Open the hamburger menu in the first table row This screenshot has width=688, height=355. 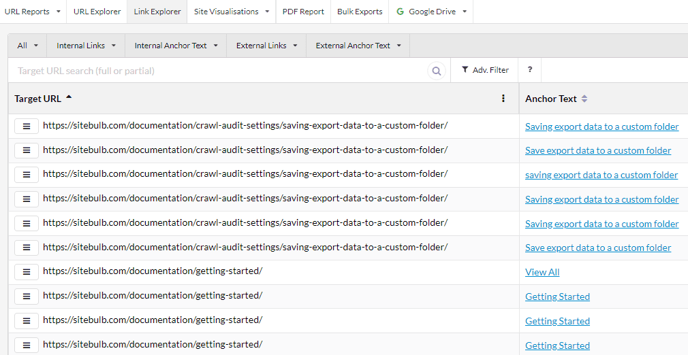pyautogui.click(x=27, y=126)
